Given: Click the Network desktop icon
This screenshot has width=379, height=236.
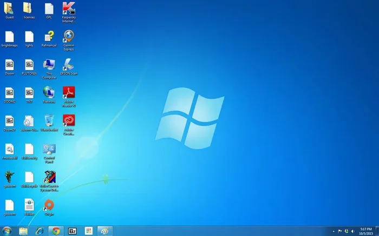Looking at the screenshot, I should point(49,92).
